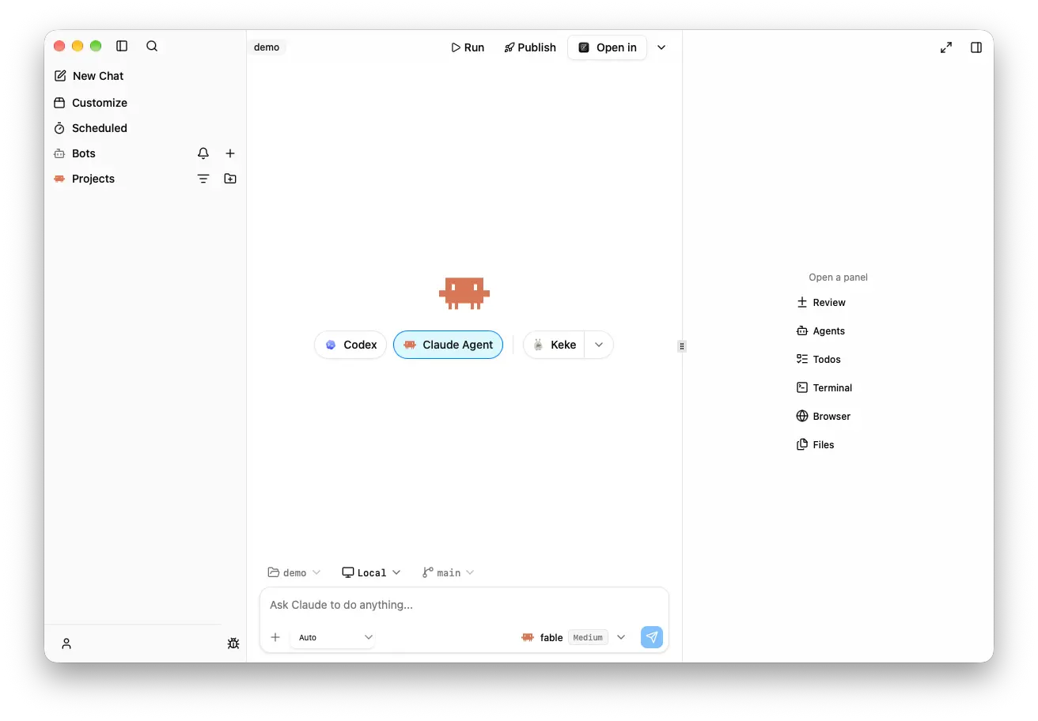The image size is (1038, 721).
Task: Open the Review panel
Action: pos(821,303)
